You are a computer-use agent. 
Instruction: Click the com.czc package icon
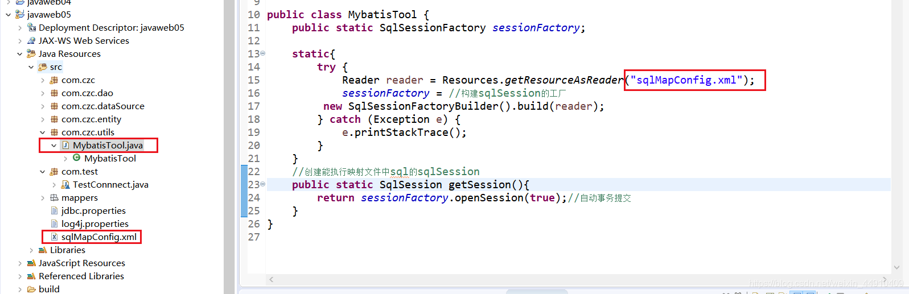click(x=54, y=80)
